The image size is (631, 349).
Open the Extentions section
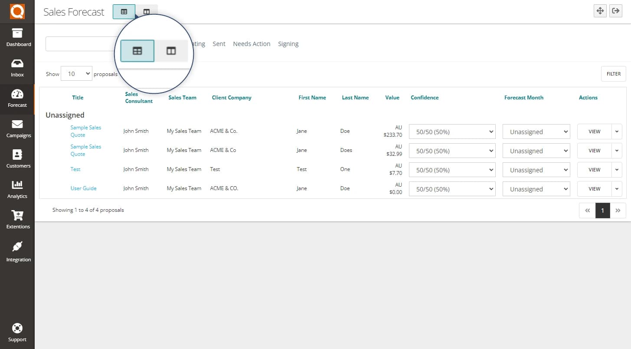(x=17, y=219)
